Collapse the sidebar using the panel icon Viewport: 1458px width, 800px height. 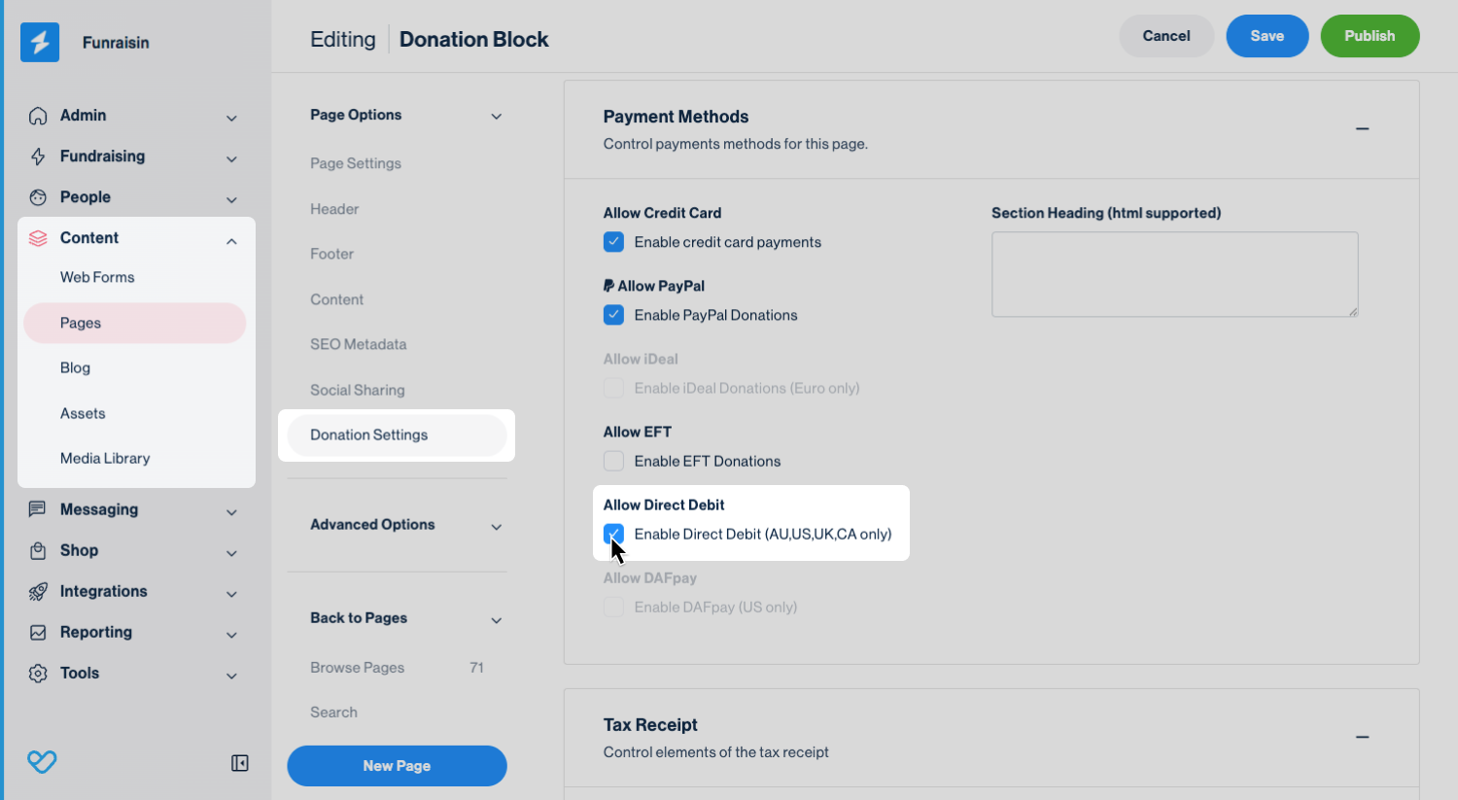tap(240, 763)
